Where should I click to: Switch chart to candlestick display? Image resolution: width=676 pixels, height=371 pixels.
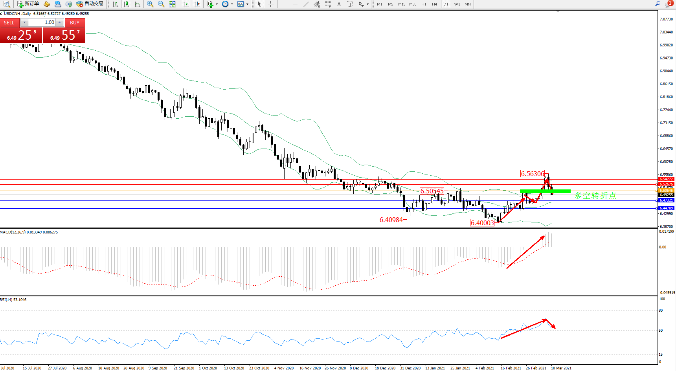[x=126, y=4]
